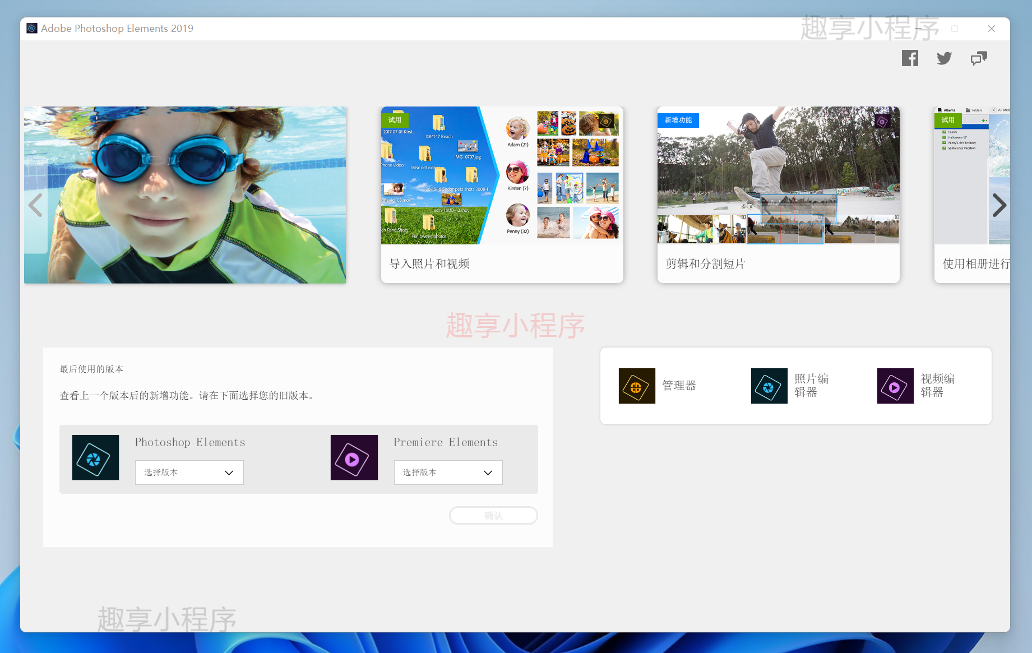Launch 视频编辑器 by its label
Viewport: 1032px width, 653px height.
pos(938,386)
